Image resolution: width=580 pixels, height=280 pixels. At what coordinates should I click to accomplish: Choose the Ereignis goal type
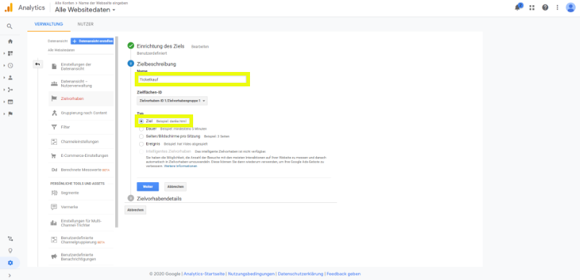click(141, 144)
